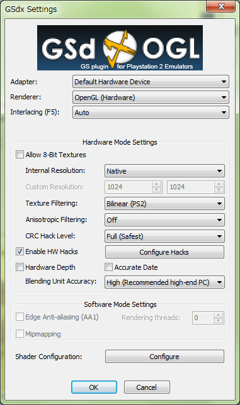Increase first Custom Resolution value arrow

coord(156,184)
